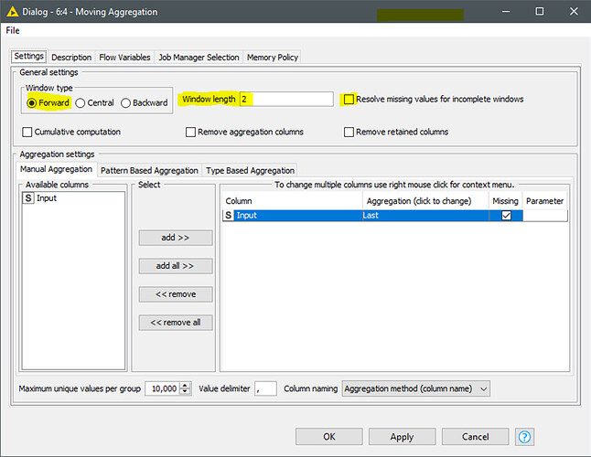The height and width of the screenshot is (457, 591).
Task: Switch to Pattern Based Aggregation tab
Action: (149, 171)
